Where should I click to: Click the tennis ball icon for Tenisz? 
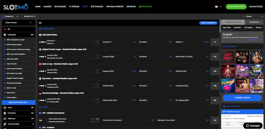5,107
